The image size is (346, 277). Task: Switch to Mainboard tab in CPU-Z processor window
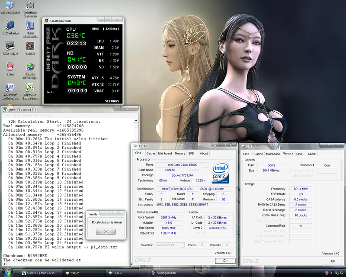click(165, 153)
